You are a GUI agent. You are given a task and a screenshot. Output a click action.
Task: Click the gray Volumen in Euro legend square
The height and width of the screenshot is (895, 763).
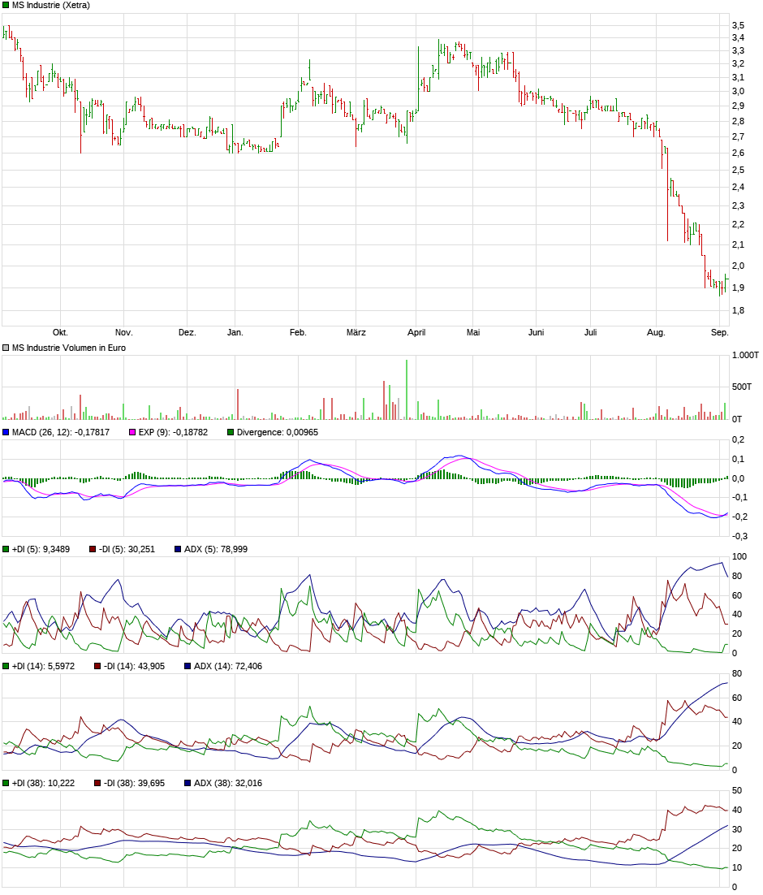pos(6,348)
